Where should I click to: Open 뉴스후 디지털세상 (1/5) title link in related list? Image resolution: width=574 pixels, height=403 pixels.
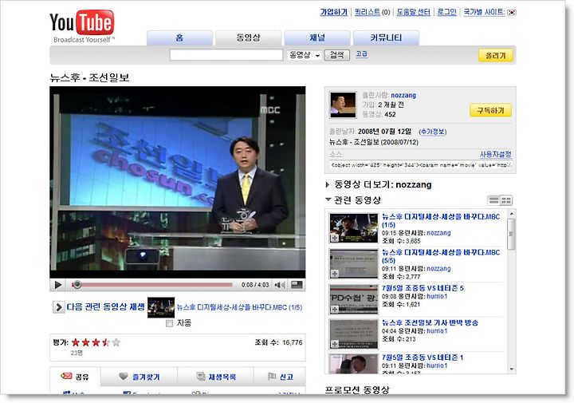pyautogui.click(x=441, y=220)
